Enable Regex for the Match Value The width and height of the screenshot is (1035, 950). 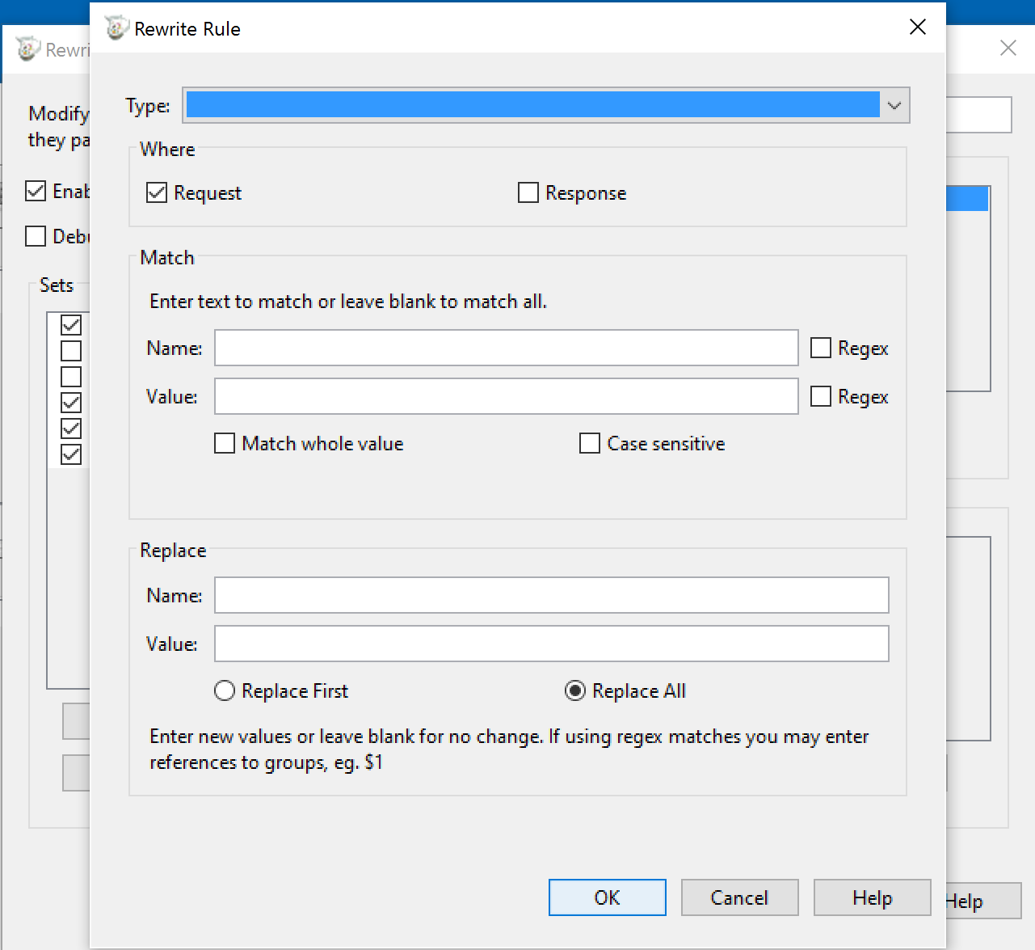point(821,397)
